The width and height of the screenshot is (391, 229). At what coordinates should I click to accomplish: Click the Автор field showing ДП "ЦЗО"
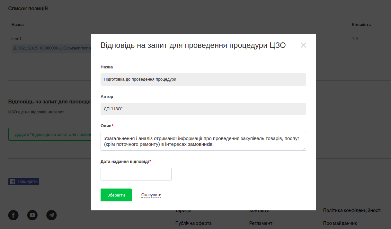click(203, 109)
